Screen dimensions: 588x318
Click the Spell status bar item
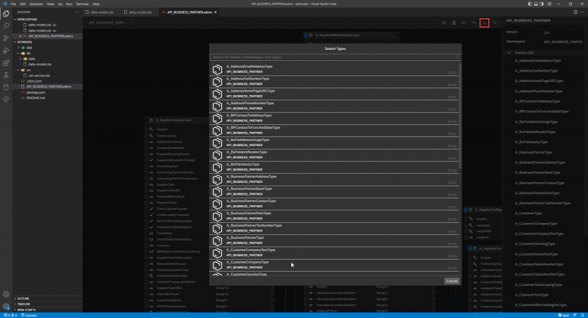click(x=564, y=315)
